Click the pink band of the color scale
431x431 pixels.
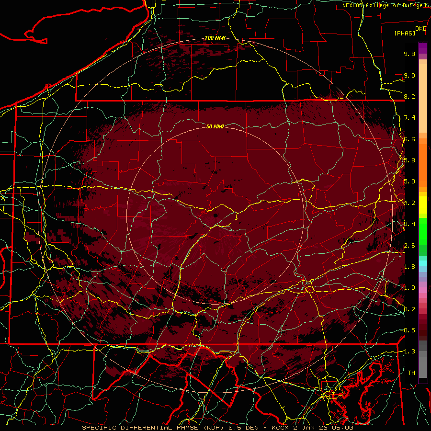click(x=423, y=290)
